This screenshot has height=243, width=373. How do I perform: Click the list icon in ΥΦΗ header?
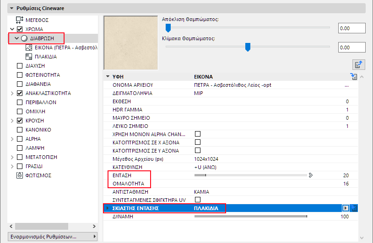(x=354, y=77)
